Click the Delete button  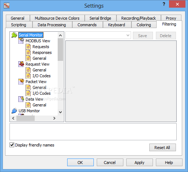click(166, 36)
